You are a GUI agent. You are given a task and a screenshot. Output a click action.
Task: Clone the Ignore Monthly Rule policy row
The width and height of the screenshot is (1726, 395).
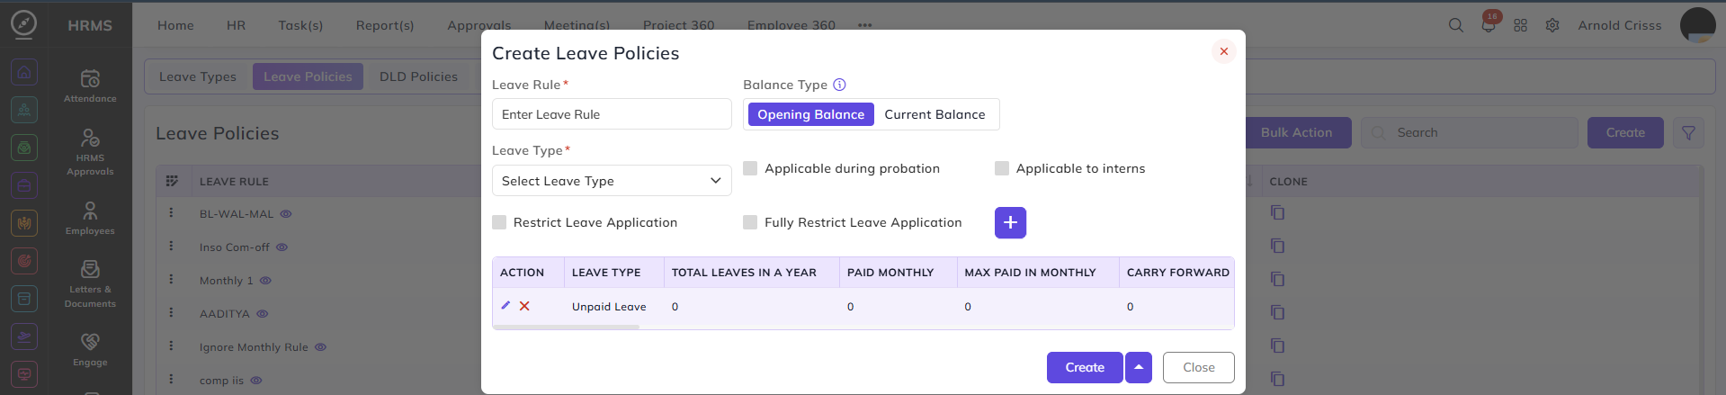coord(1277,346)
